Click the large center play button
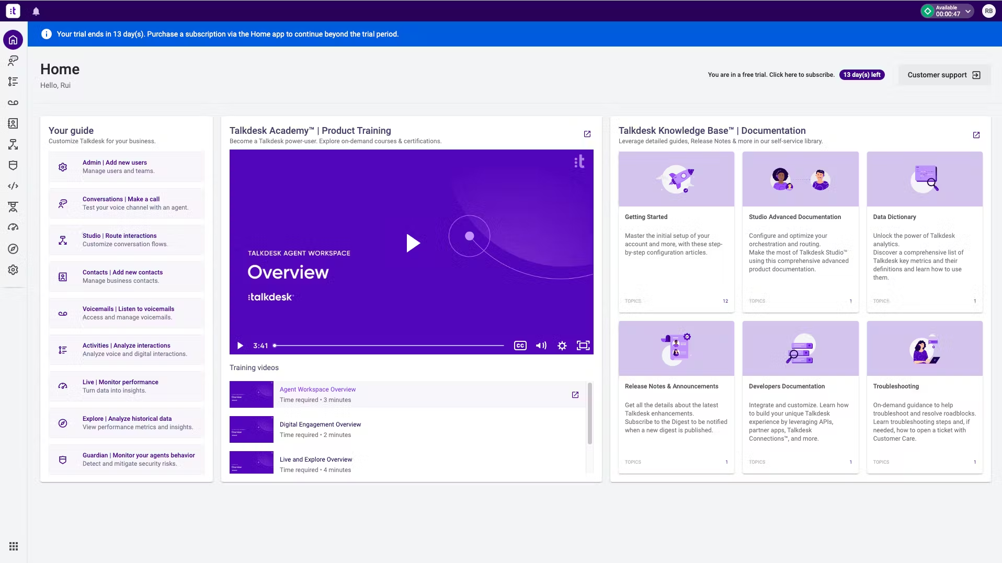 [x=413, y=243]
